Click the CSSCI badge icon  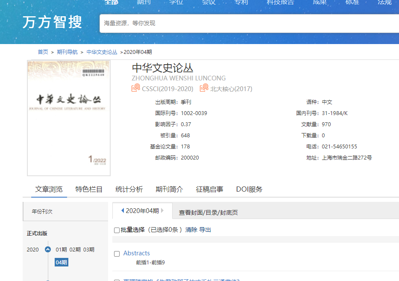(136, 89)
